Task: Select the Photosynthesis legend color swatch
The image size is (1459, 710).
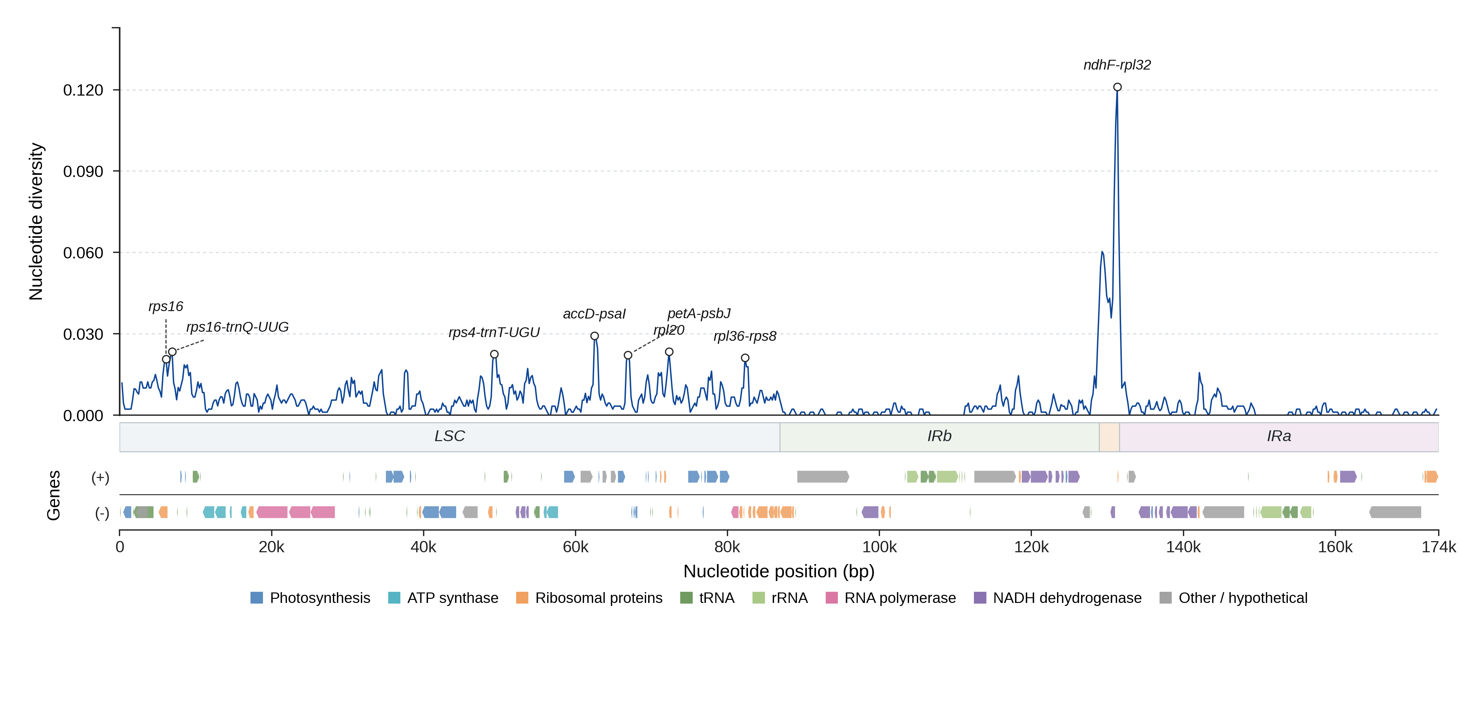Action: (257, 598)
